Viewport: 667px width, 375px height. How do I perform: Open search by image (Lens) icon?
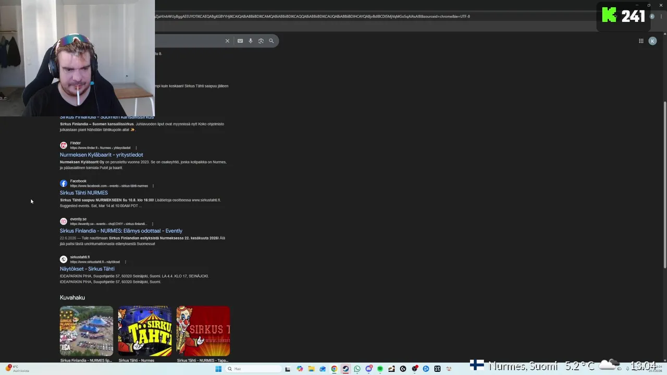coord(261,41)
